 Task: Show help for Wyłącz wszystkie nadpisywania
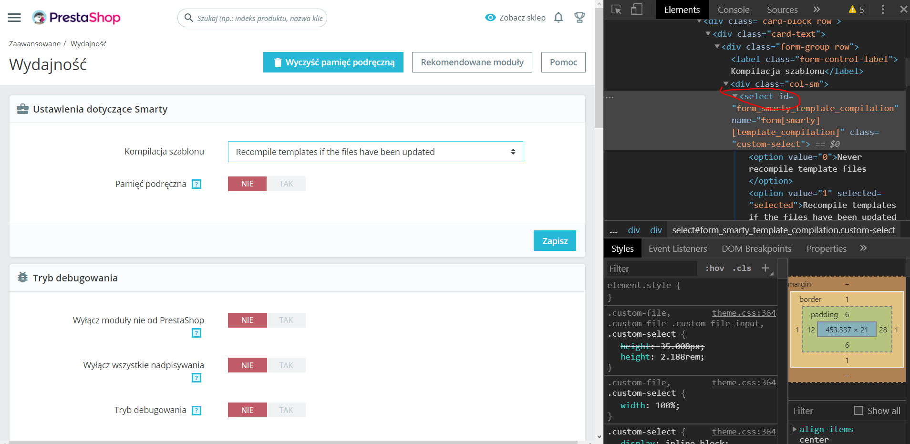[x=196, y=378]
